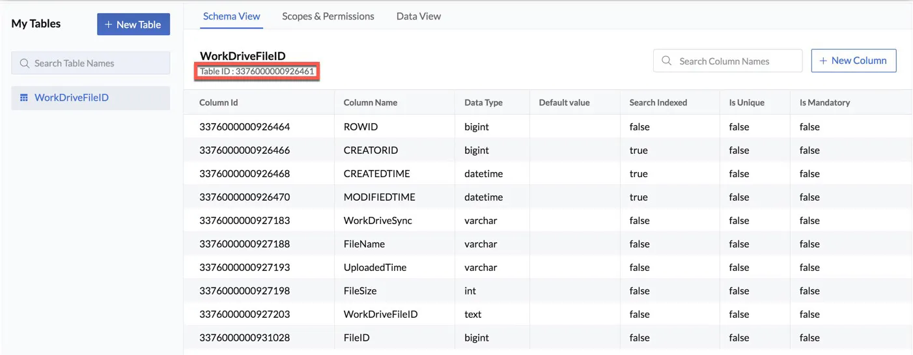The width and height of the screenshot is (913, 355).
Task: Focus the Search Column Names field
Action: (728, 61)
